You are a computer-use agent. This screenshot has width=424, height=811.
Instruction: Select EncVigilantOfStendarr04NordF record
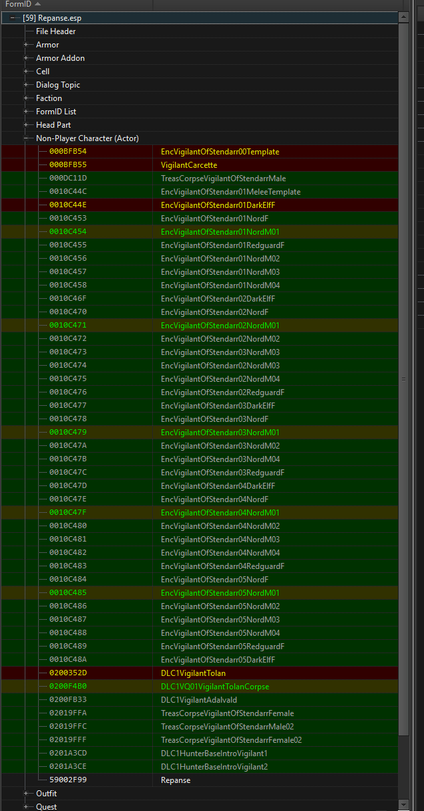200,499
